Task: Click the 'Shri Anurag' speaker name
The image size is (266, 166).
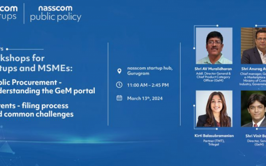Action: pyautogui.click(x=254, y=69)
